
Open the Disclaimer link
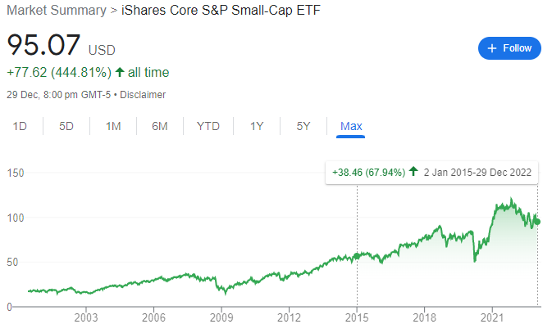[x=143, y=94]
